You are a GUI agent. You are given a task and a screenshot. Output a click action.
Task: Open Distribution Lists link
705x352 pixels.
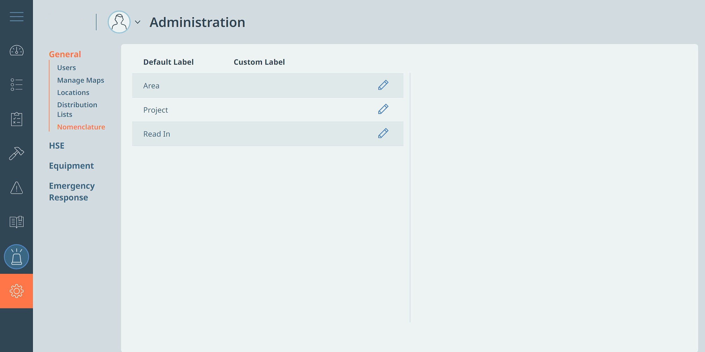77,110
